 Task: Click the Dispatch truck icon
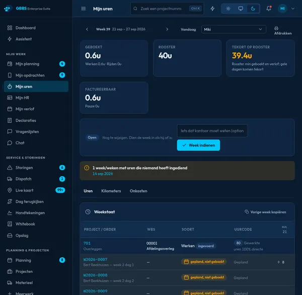tap(10, 179)
